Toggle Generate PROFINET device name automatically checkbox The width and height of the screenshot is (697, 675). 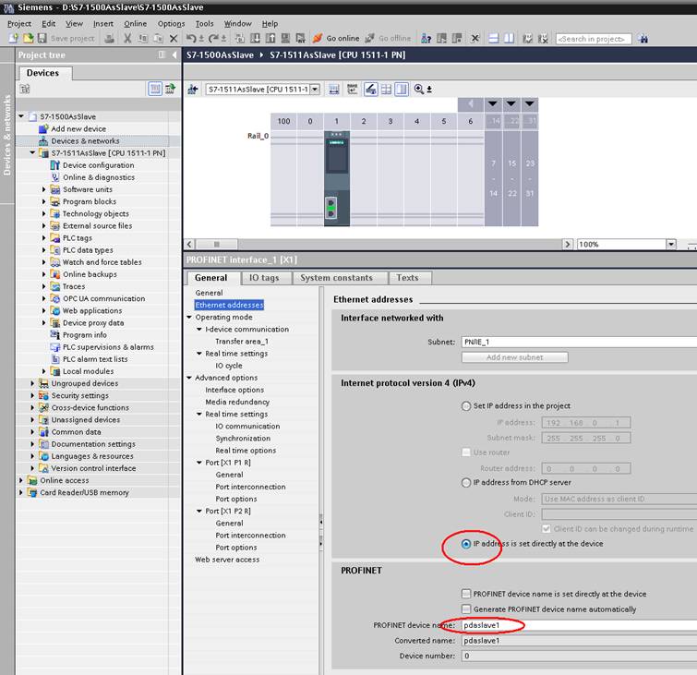(466, 609)
